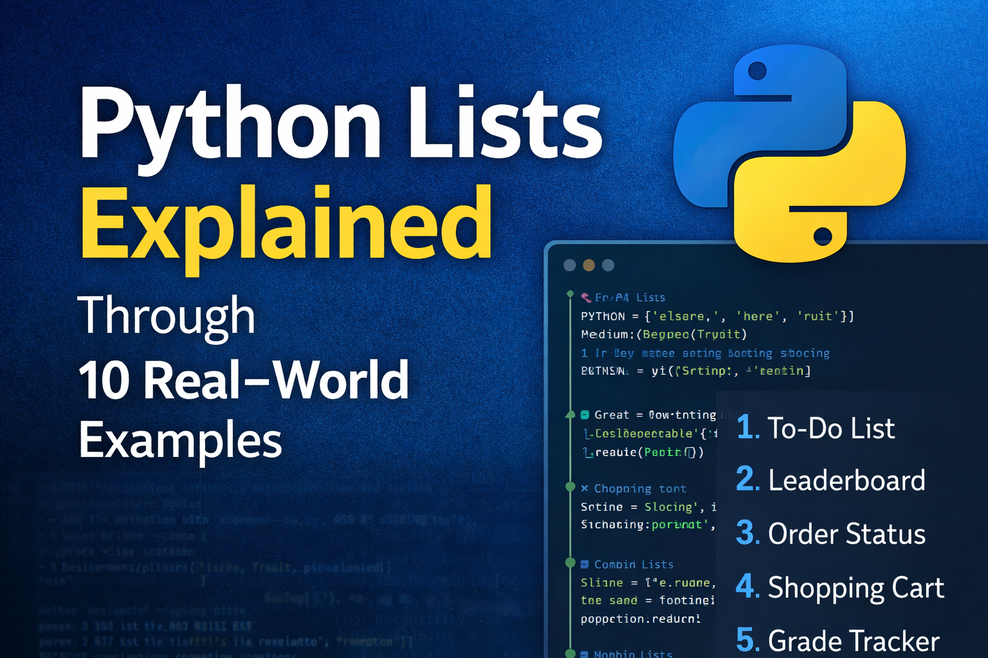Select the '2. Leaderboard' entry
988x658 pixels.
(830, 481)
